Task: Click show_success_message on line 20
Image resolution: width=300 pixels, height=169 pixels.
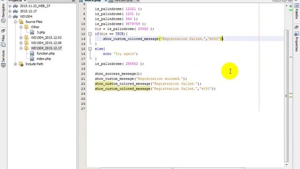Action: tap(115, 74)
